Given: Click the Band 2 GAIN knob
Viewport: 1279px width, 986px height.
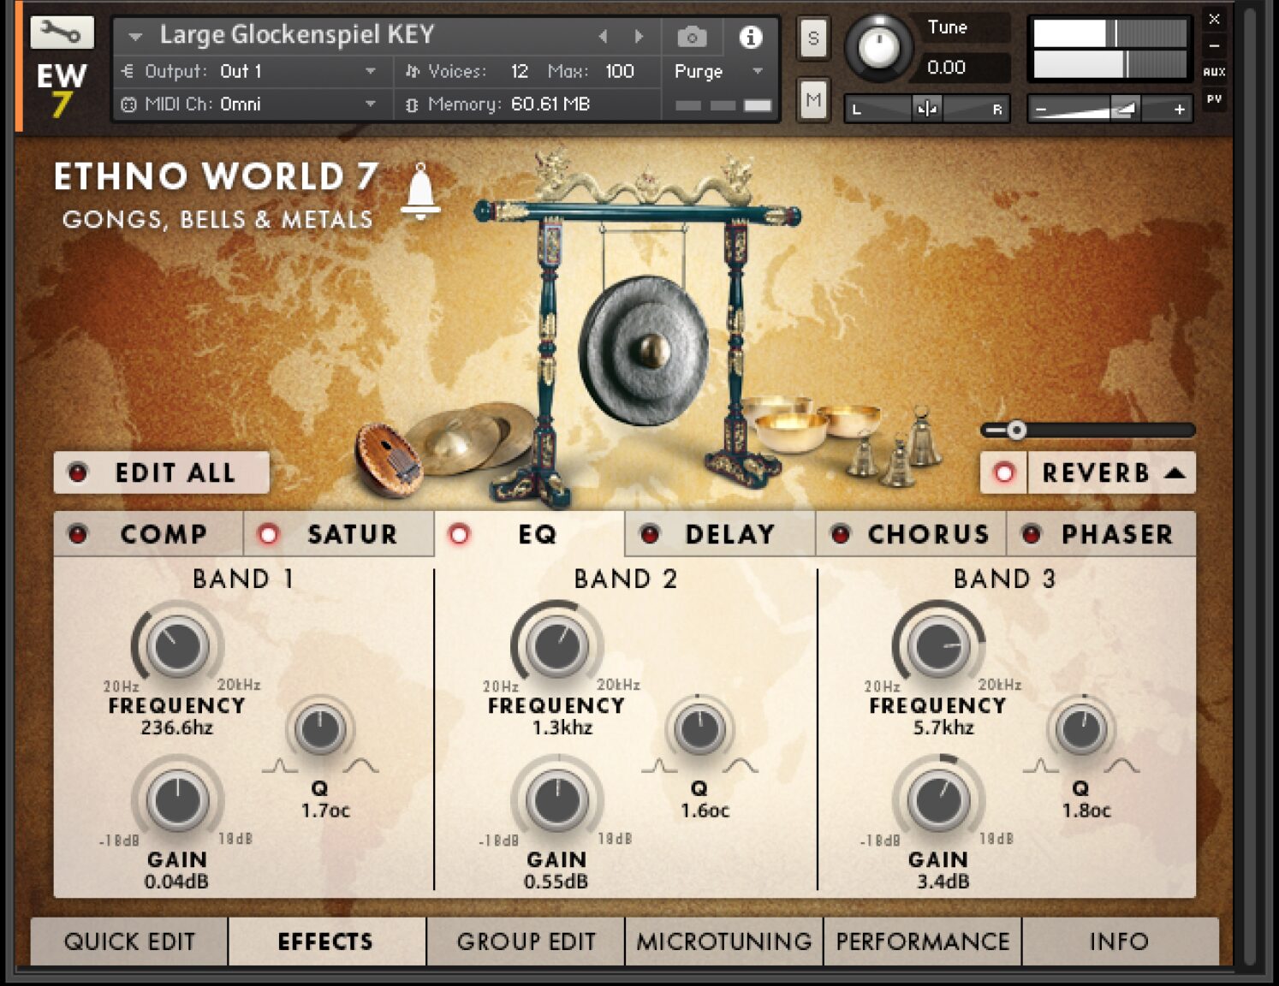Looking at the screenshot, I should pos(556,801).
